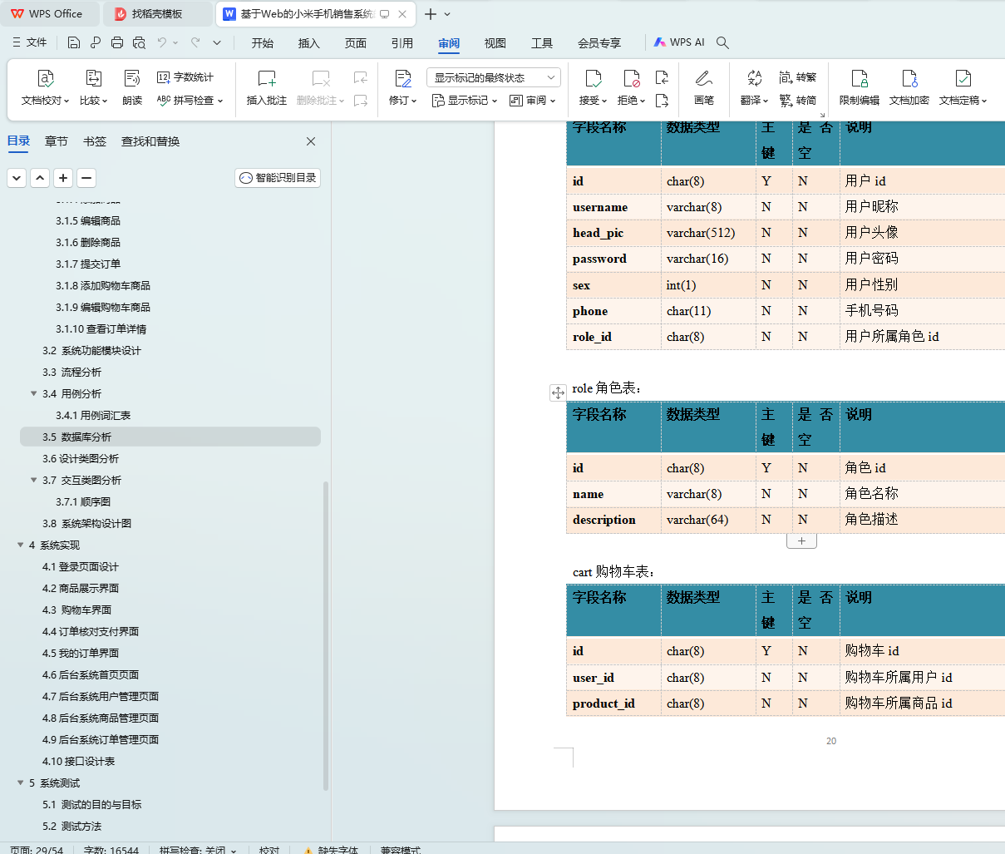Switch to the 视图 ribbon tab
Screen dimensions: 1005x854
[x=495, y=43]
